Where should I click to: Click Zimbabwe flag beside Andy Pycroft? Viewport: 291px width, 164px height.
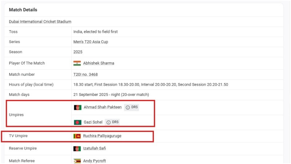(77, 161)
